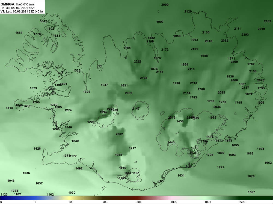Click the map value 2002

pos(119,134)
